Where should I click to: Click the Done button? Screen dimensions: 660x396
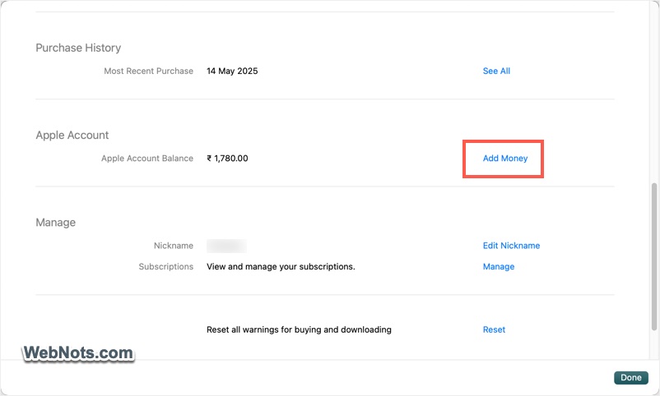[631, 377]
